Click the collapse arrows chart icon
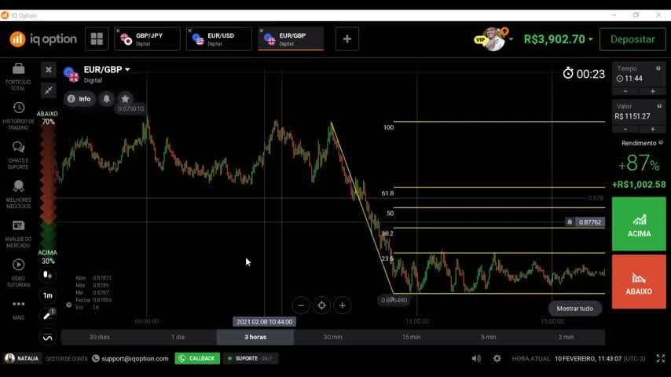This screenshot has height=377, width=671. (49, 90)
